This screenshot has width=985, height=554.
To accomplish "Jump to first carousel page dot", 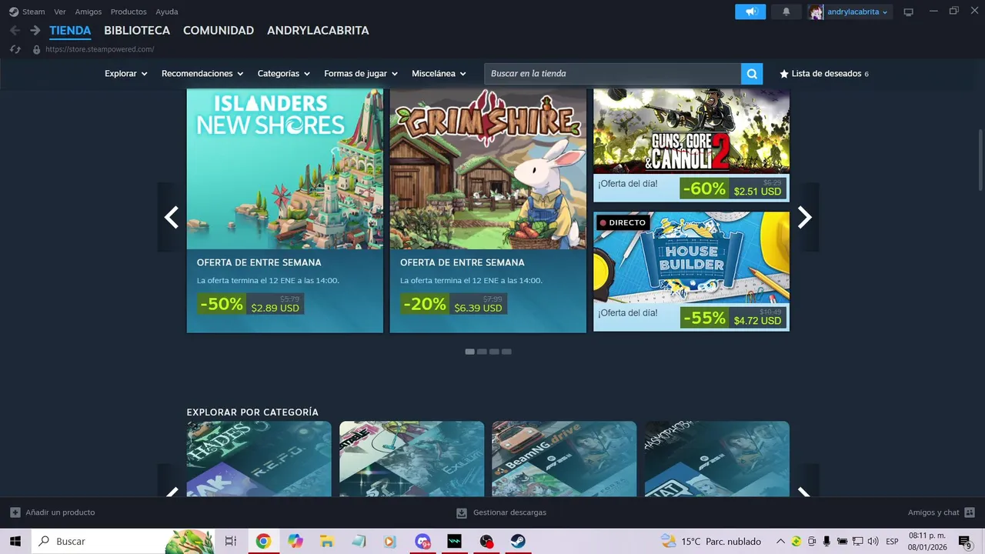I will (x=469, y=352).
